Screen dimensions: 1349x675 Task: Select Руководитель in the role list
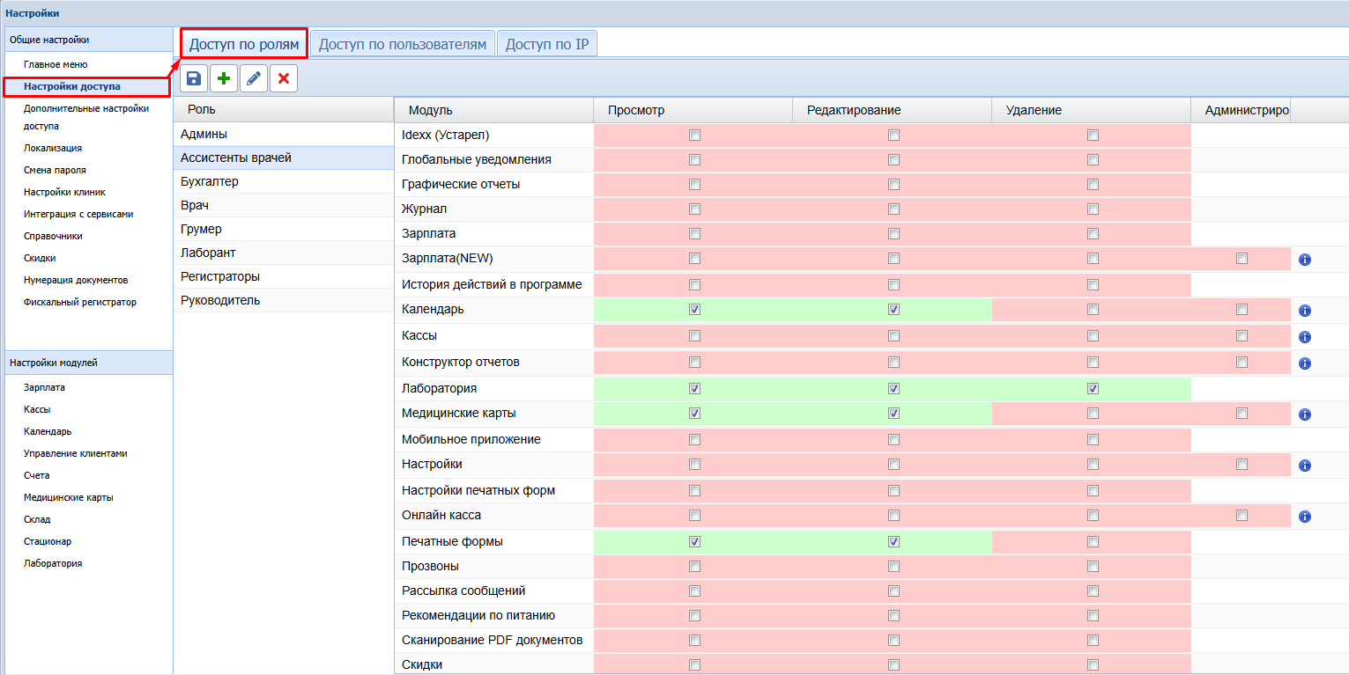coord(219,300)
